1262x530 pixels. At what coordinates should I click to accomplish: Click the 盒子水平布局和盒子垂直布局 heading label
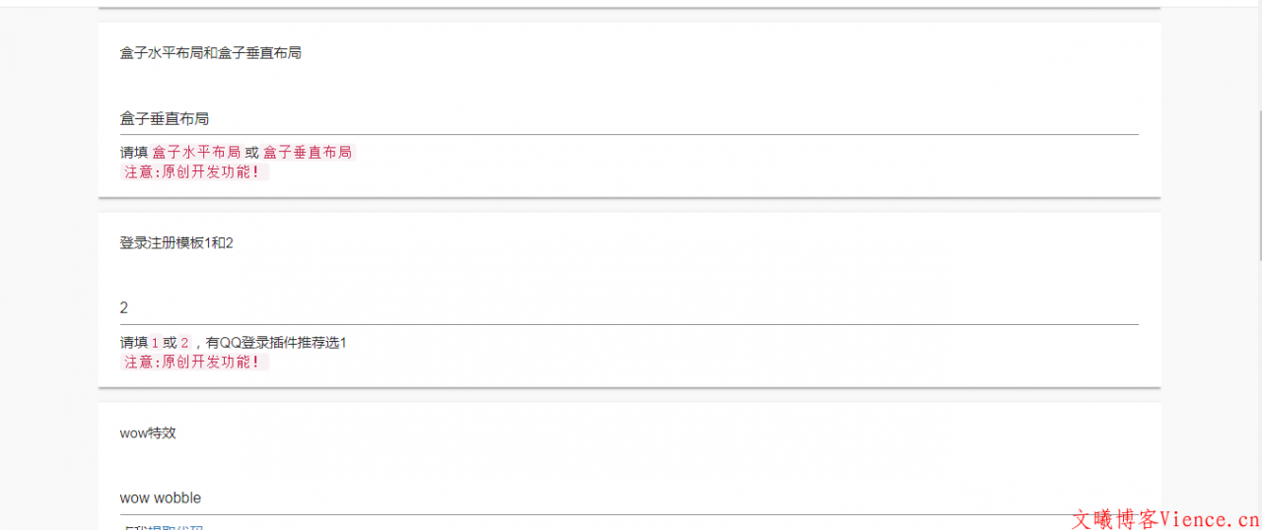(x=211, y=53)
